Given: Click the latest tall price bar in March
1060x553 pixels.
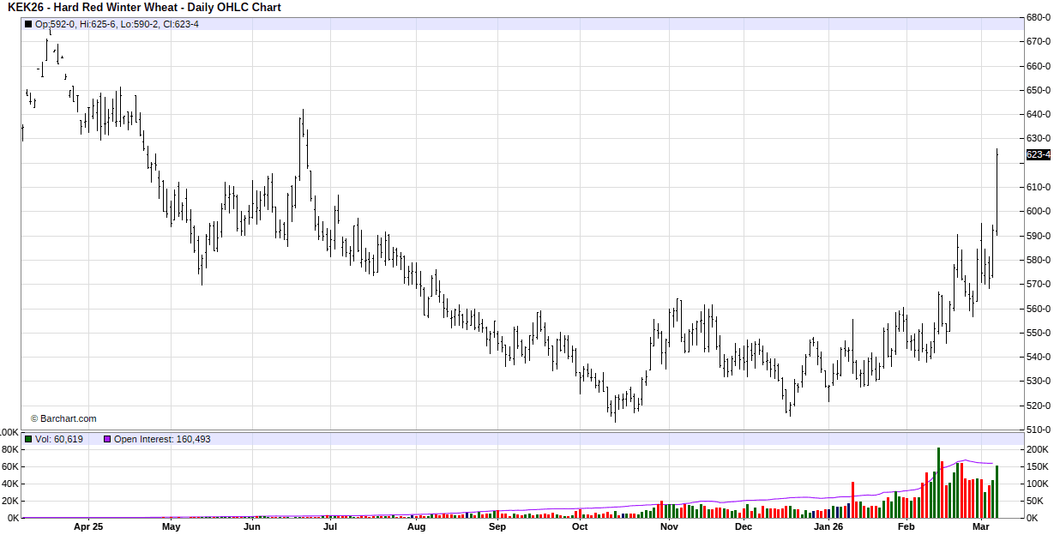Looking at the screenshot, I should click(997, 193).
